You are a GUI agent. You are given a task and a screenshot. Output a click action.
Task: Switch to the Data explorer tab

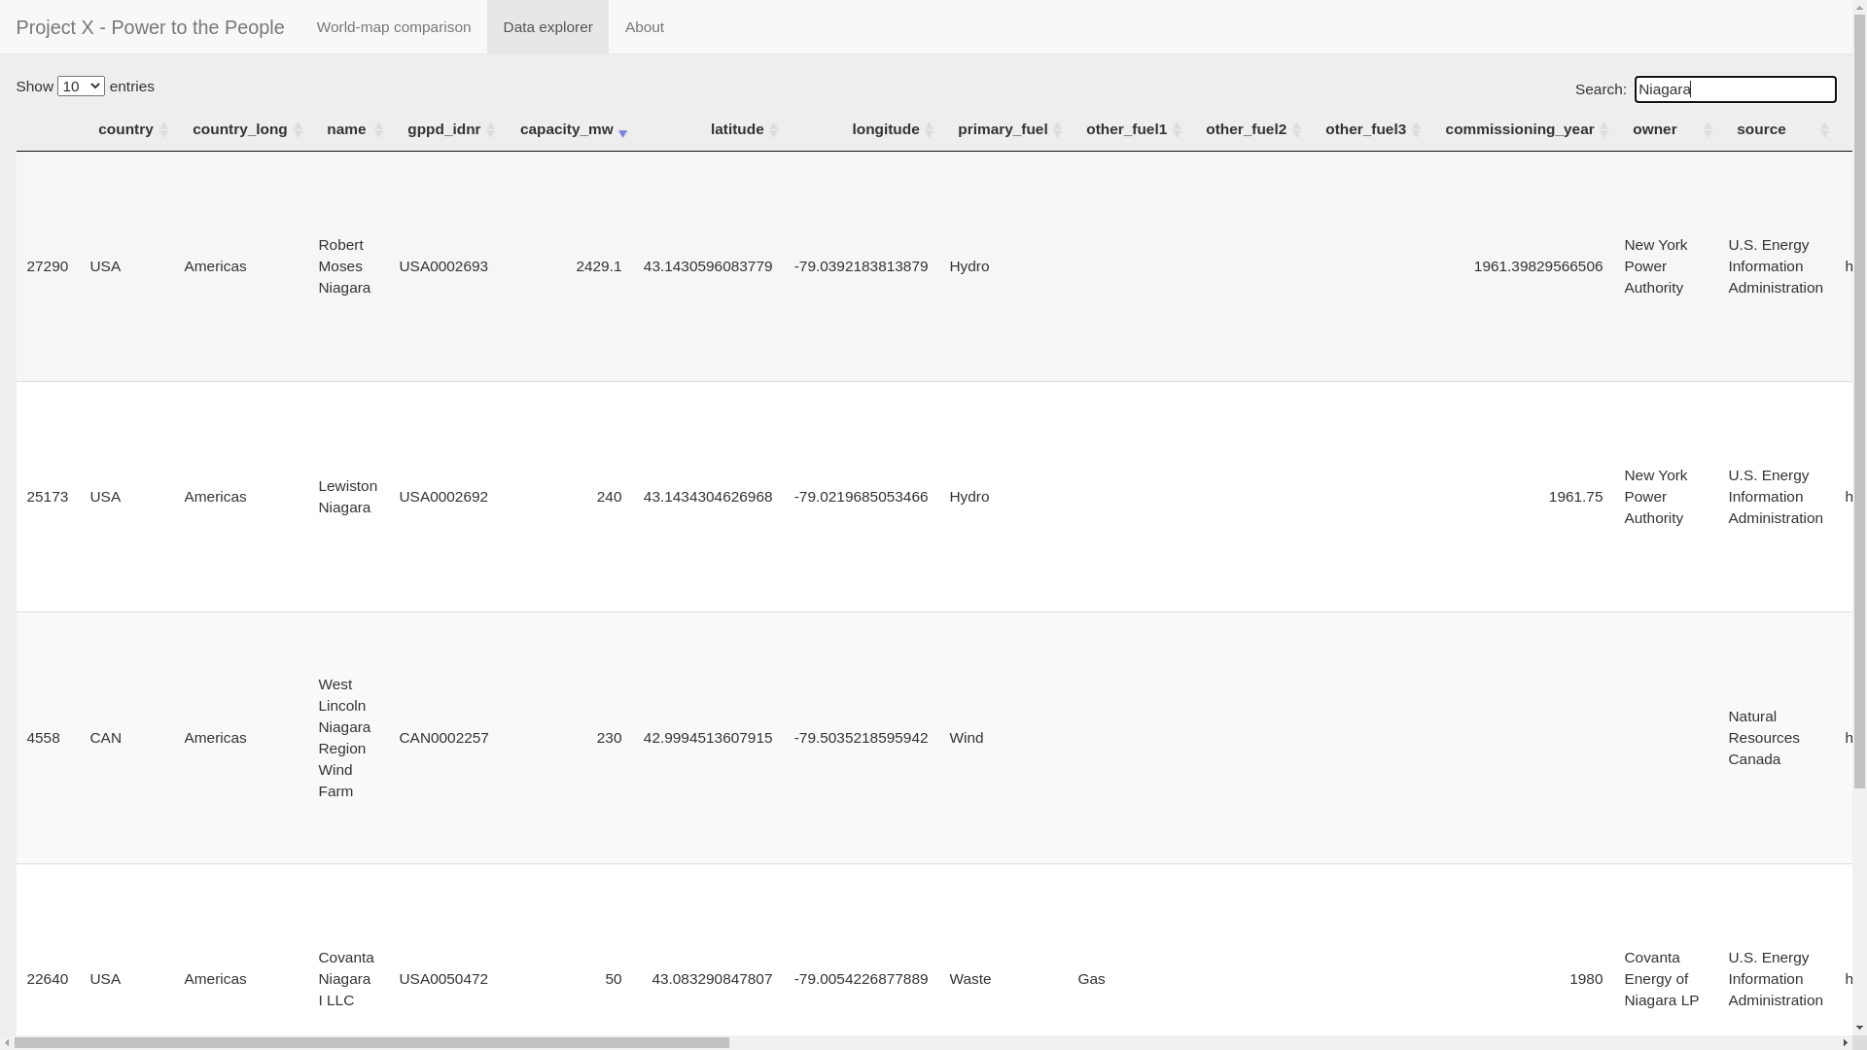(x=547, y=27)
